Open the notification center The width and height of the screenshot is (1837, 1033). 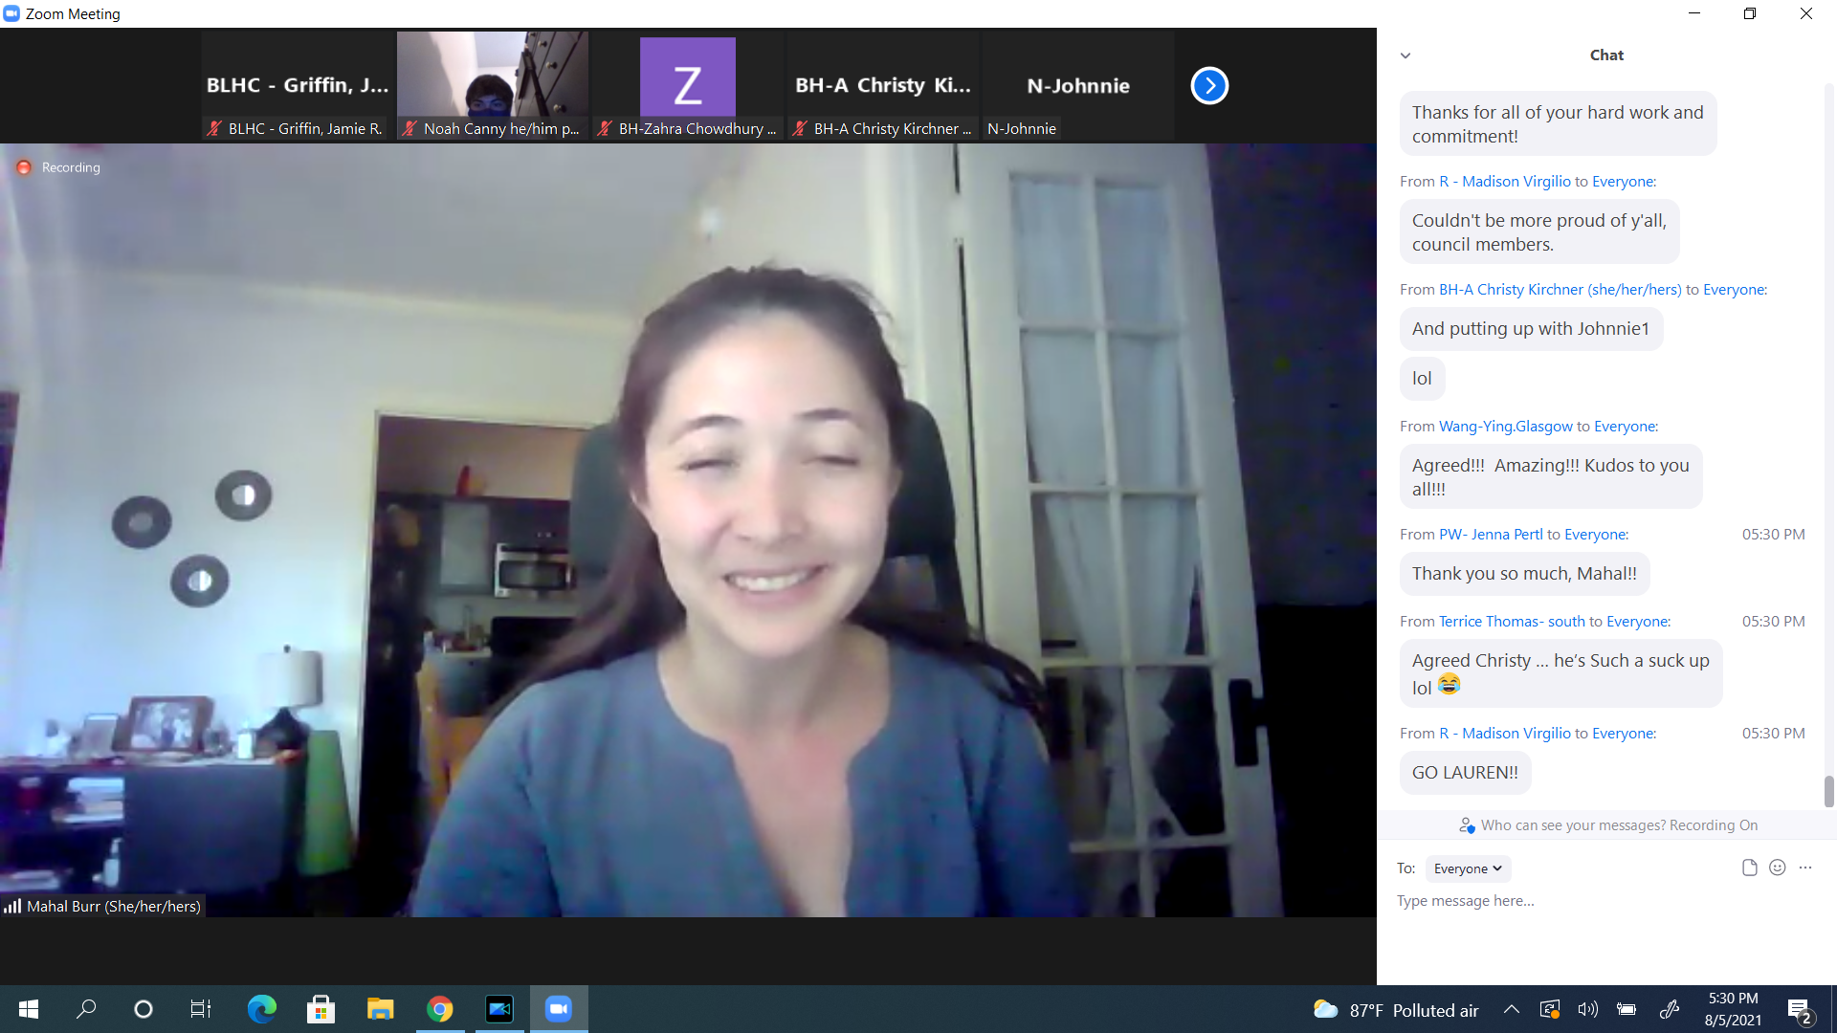click(1799, 1010)
